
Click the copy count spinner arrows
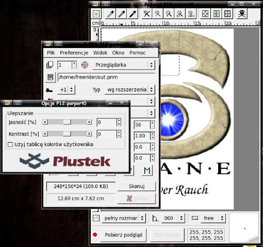click(74, 65)
